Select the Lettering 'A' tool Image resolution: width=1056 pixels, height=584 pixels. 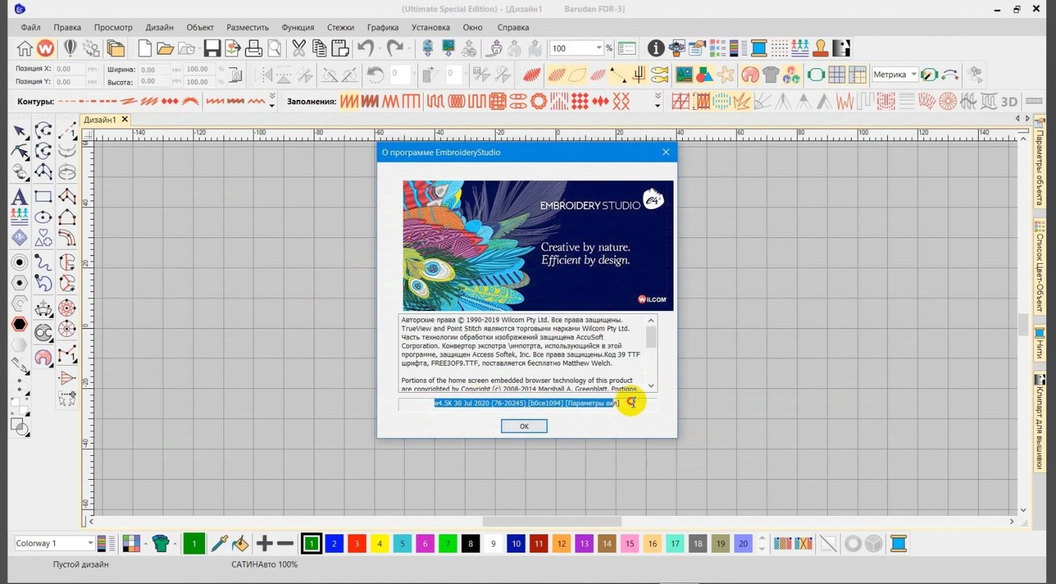point(20,197)
